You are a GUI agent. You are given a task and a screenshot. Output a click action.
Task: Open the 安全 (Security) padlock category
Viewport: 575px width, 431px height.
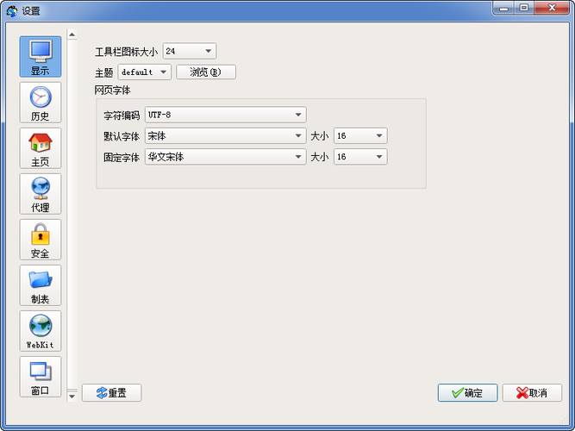pos(41,240)
